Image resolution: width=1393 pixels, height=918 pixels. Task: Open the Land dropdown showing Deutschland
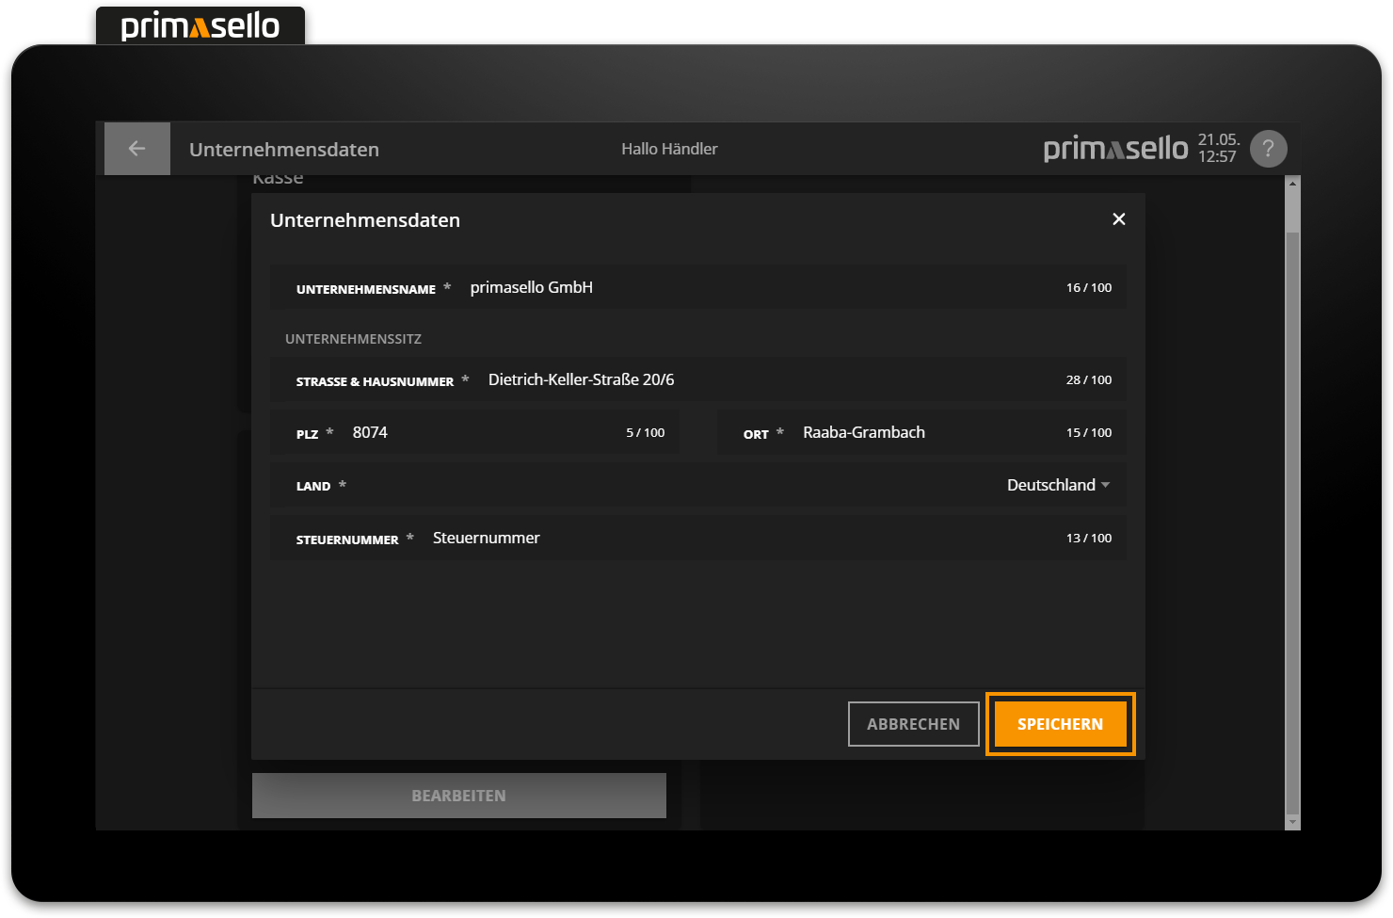point(1050,486)
